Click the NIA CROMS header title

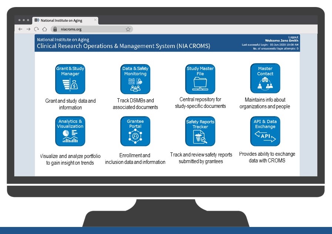[x=123, y=46]
